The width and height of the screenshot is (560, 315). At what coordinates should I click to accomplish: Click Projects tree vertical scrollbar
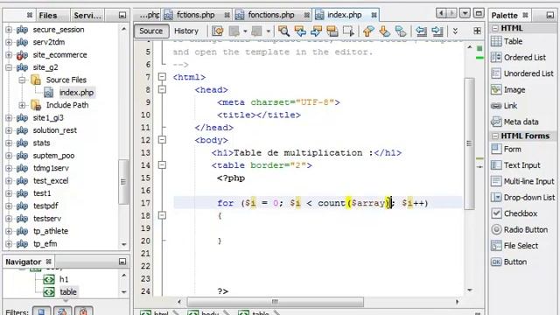(x=123, y=182)
